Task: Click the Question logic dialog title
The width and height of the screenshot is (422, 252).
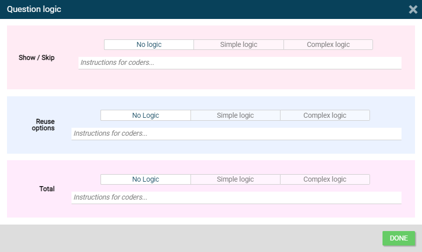Action: (x=34, y=9)
